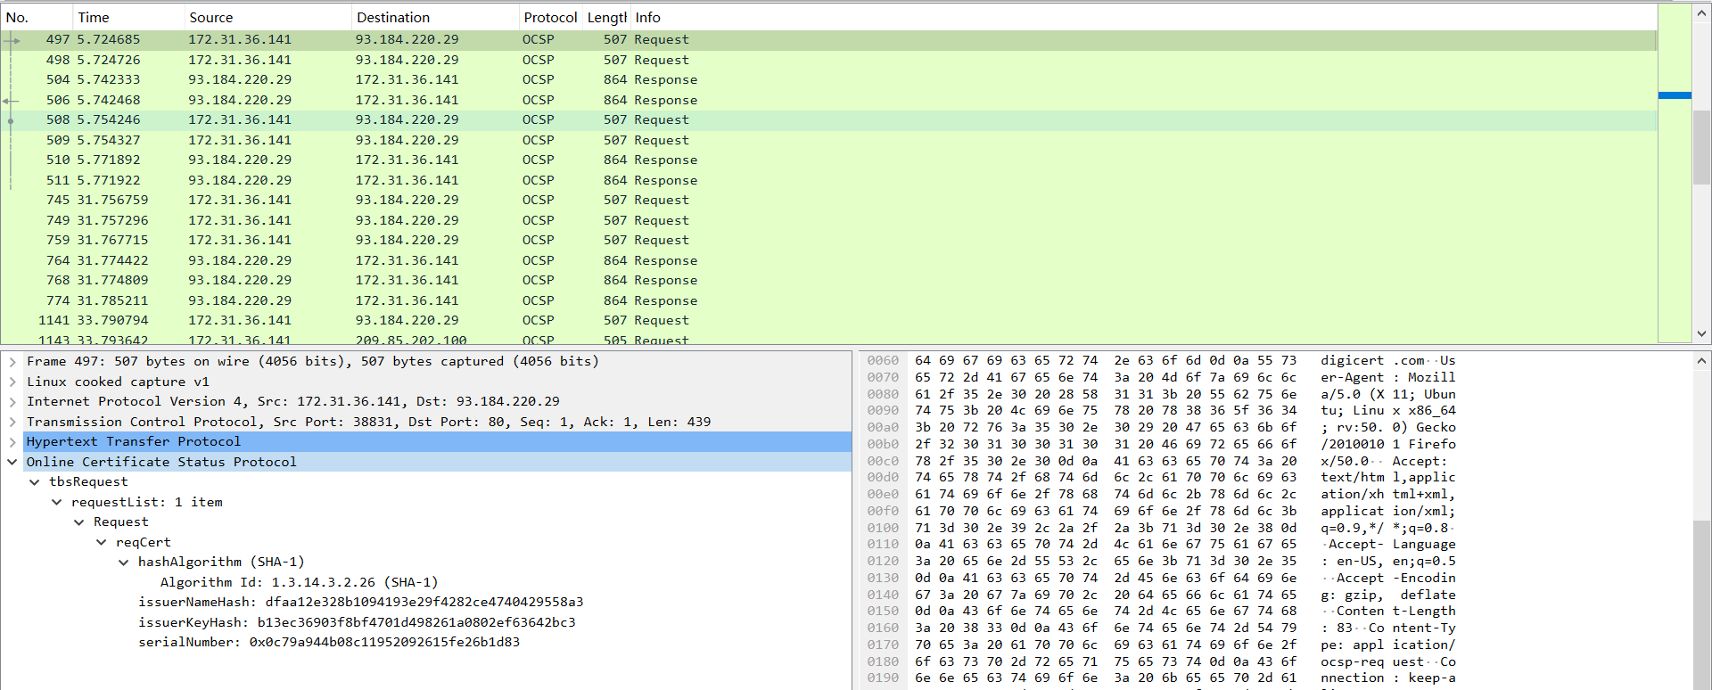
Task: Select packet 768 at time 31.774809
Action: tap(828, 280)
